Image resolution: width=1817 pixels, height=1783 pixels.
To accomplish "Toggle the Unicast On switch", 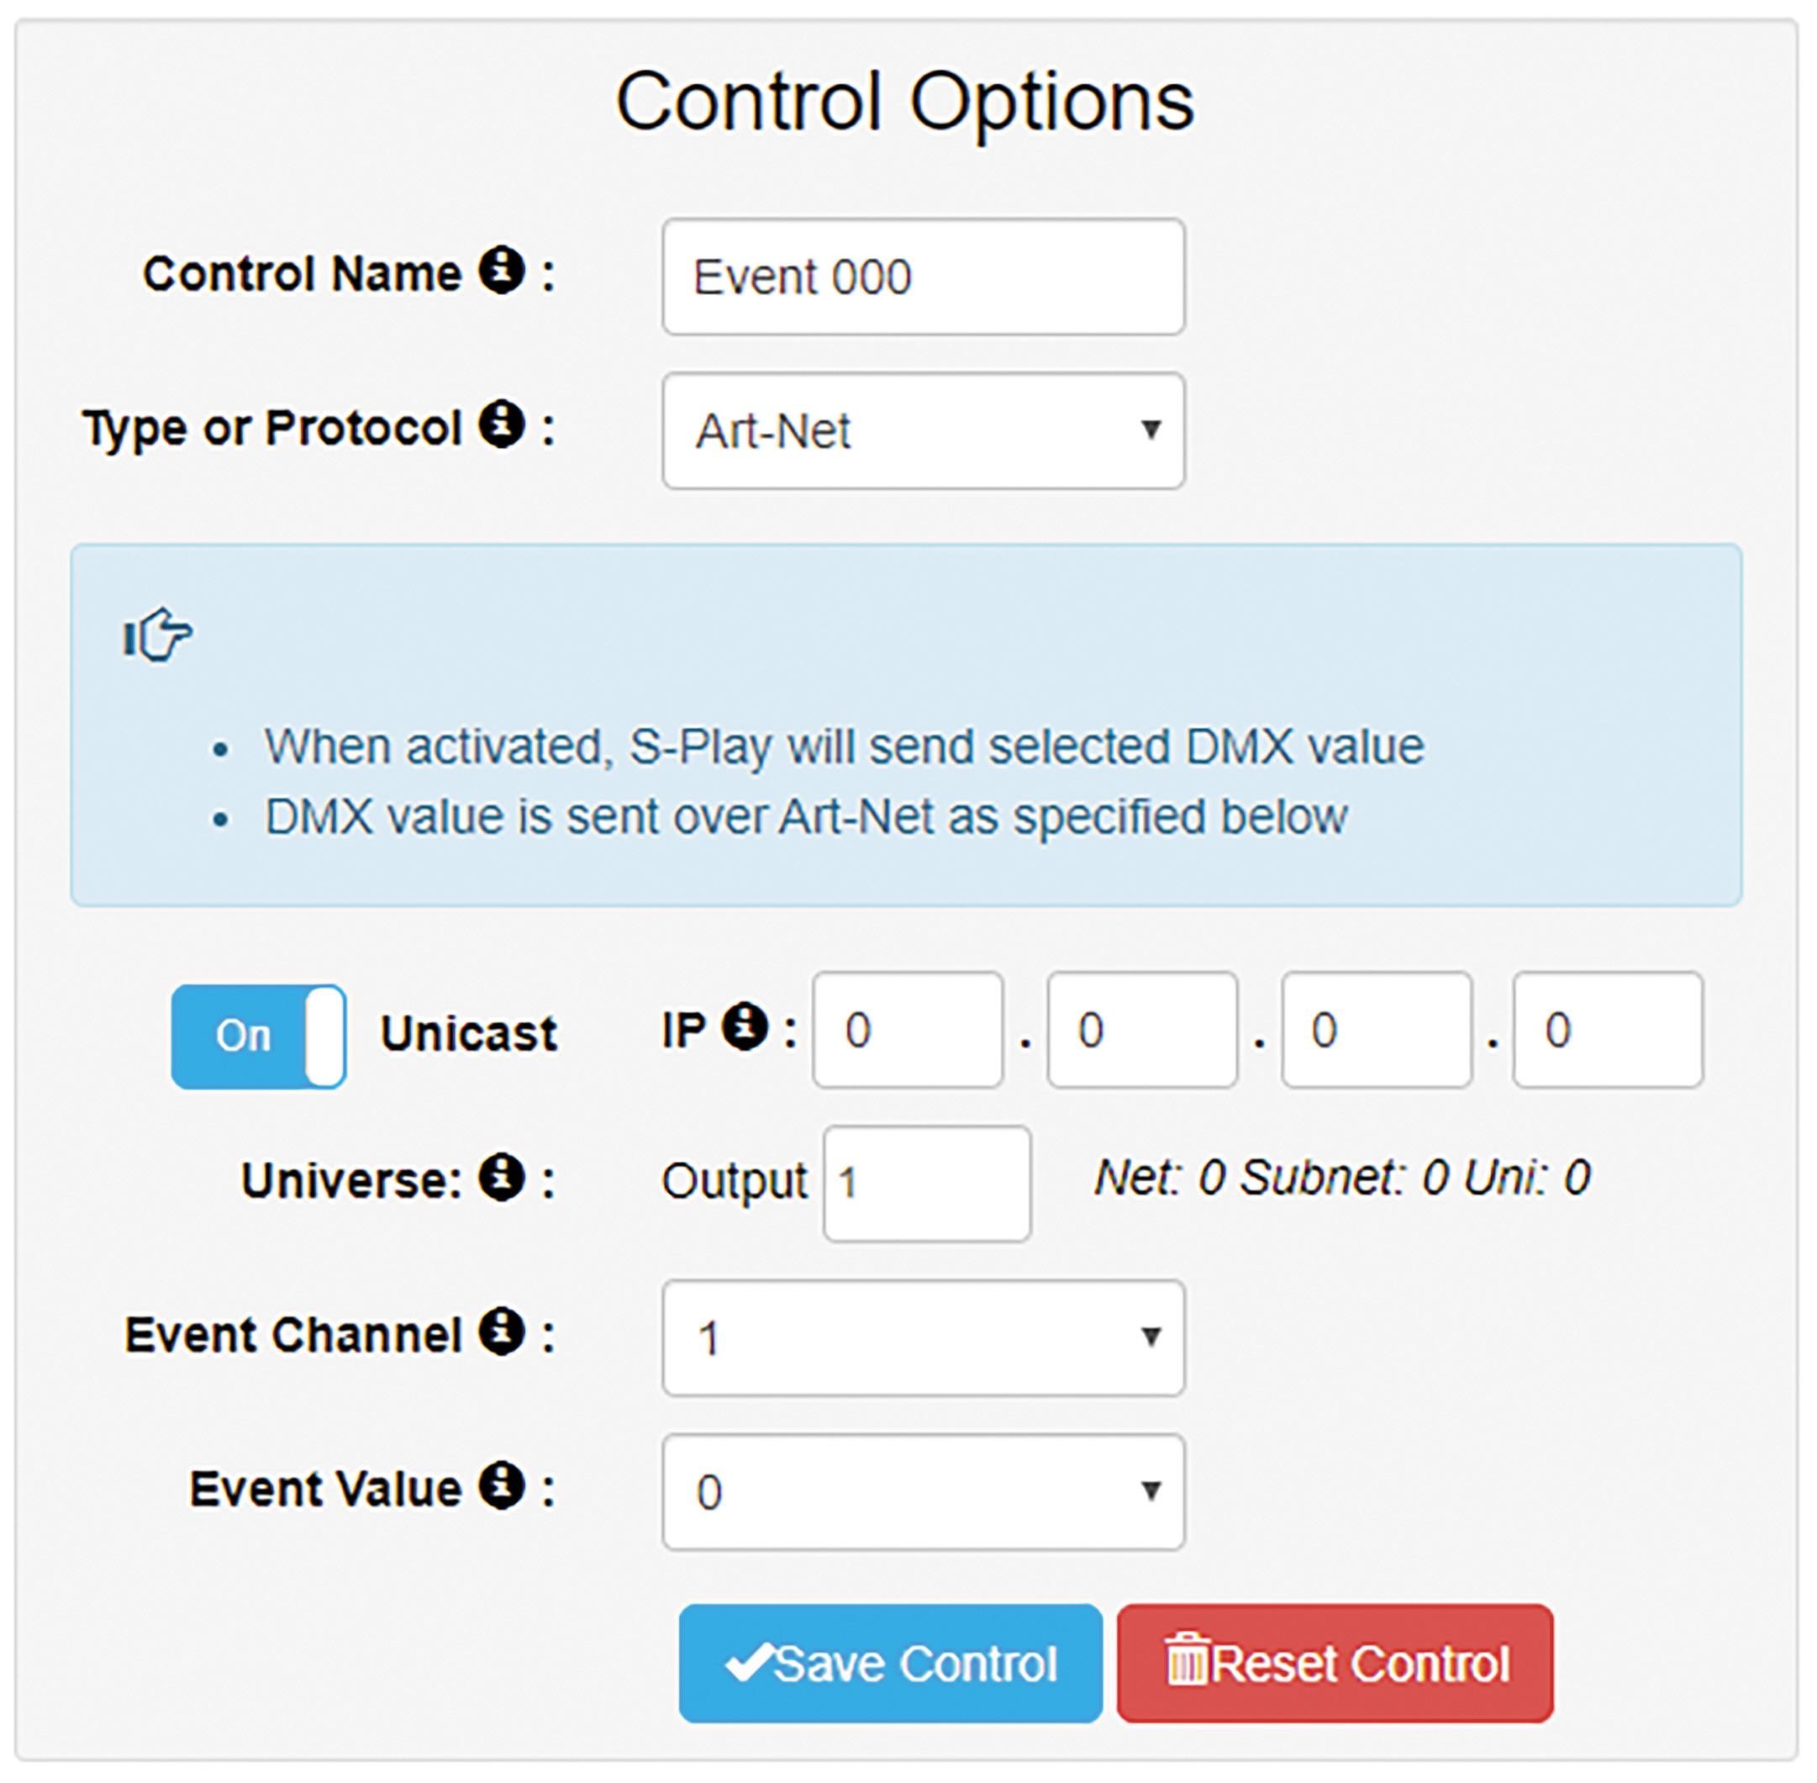I will [258, 1036].
